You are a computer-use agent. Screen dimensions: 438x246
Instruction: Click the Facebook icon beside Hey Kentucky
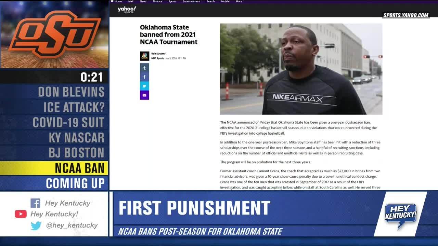coord(35,203)
